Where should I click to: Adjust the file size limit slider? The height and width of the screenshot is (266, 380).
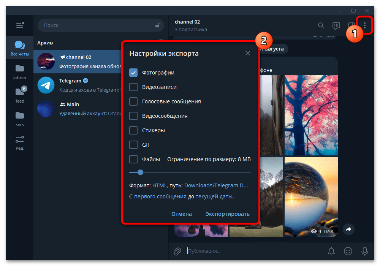pos(140,172)
